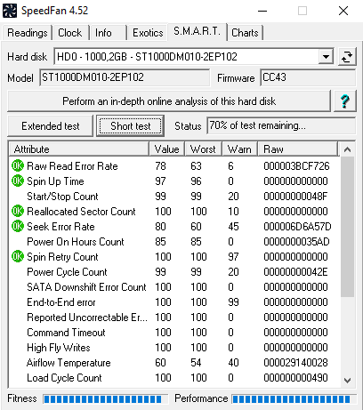363x410 pixels.
Task: Select the Power On Hours Count row
Action: pos(175,242)
